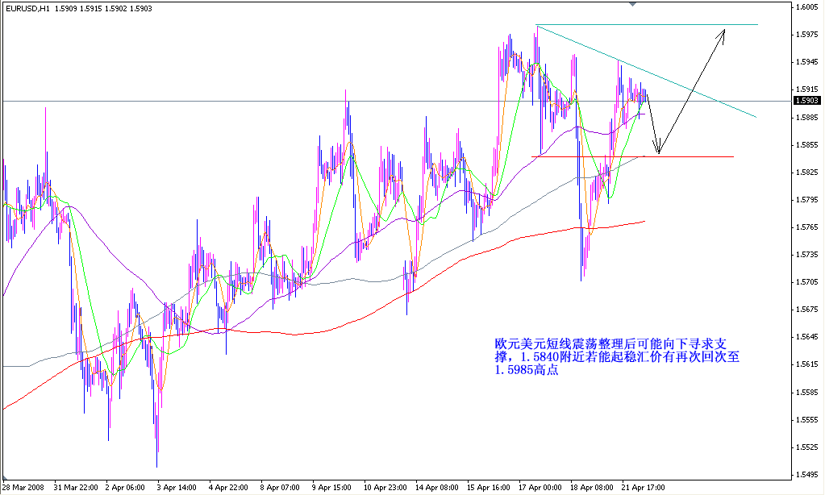Viewport: 825px width, 495px height.
Task: Select the blue Chinese annotation text mentioning 1.5840
Action: click(617, 356)
